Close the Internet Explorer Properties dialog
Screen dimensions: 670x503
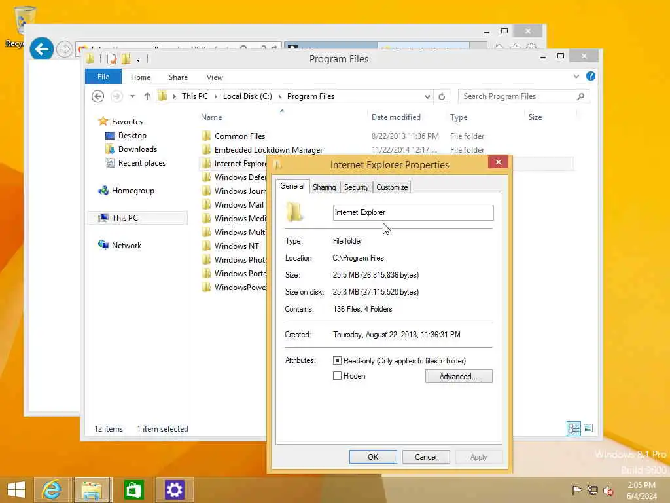(498, 162)
